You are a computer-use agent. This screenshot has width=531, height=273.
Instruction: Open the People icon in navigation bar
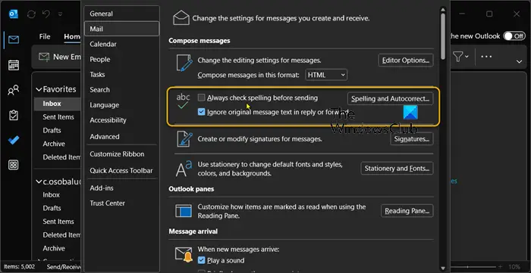14,90
